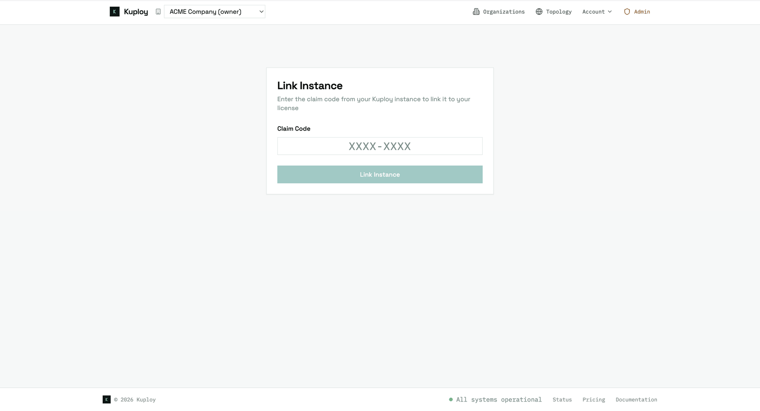Click the © 2026 Kuploy footer text
Image resolution: width=760 pixels, height=411 pixels.
(135, 400)
